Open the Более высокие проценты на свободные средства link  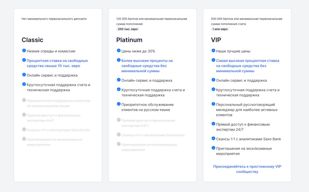tap(147, 66)
